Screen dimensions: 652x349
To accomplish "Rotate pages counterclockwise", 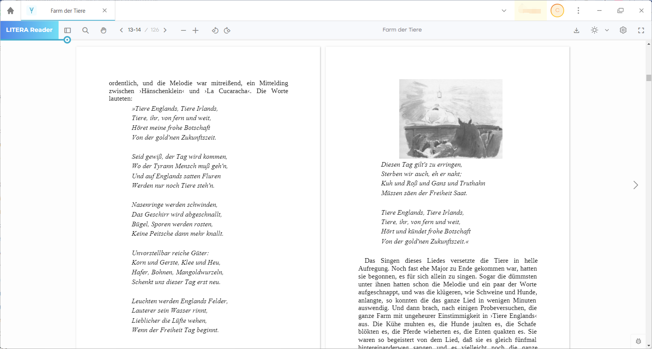I will point(215,30).
